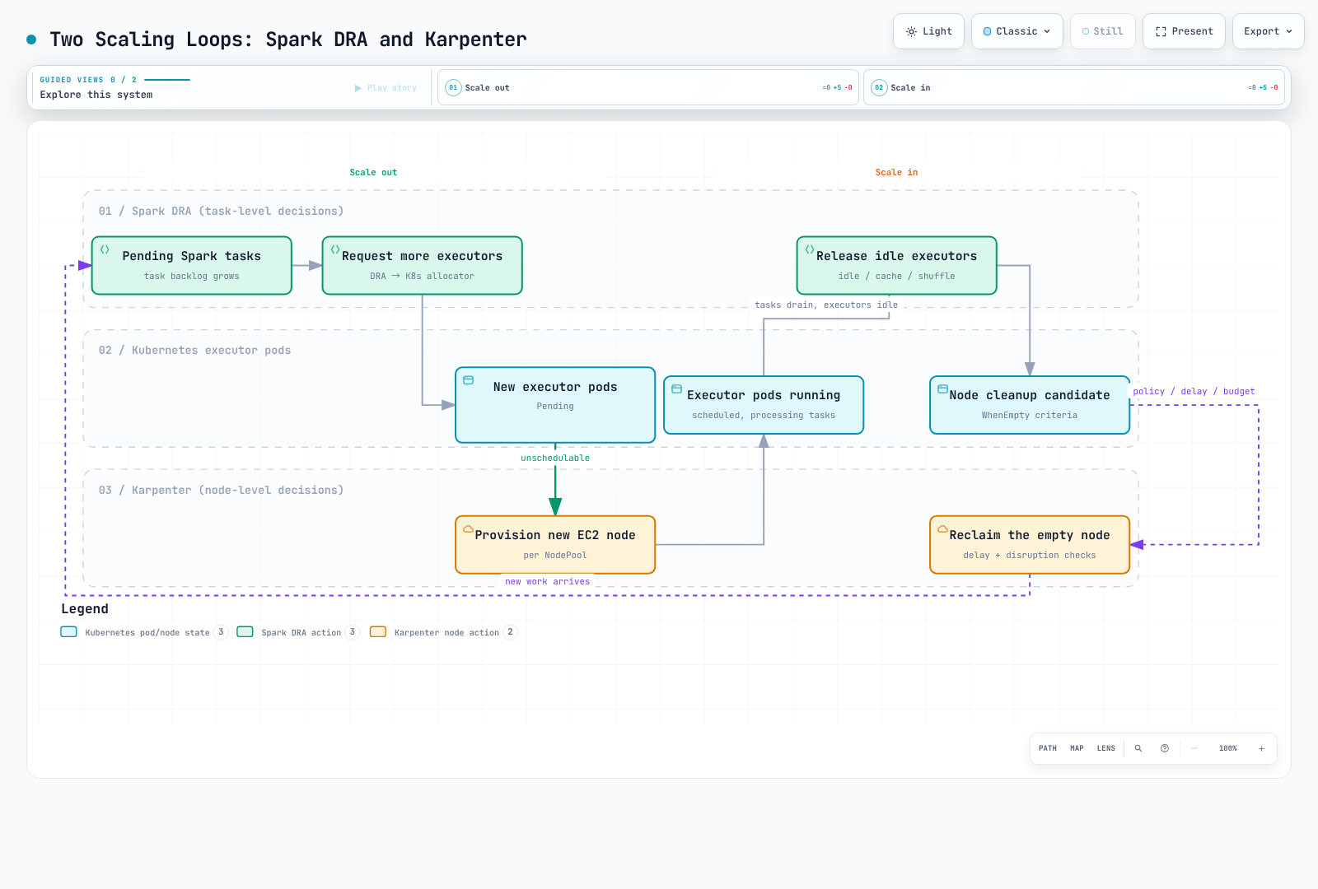Click cloud icon on Reclaim the empty node
The image size is (1318, 889).
942,529
